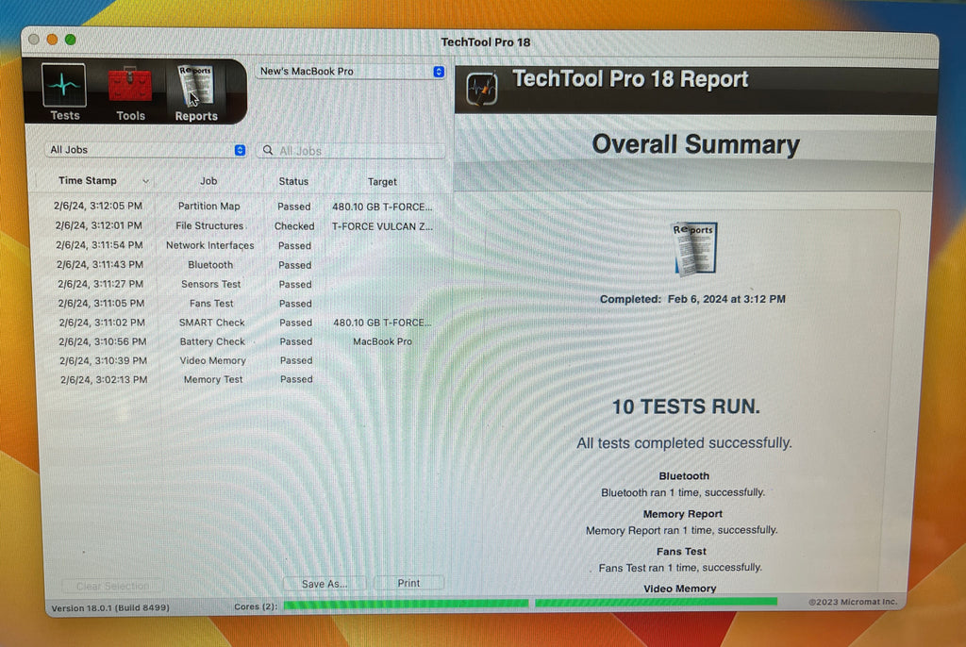The height and width of the screenshot is (647, 966).
Task: Click the Checked status cell
Action: [x=294, y=226]
